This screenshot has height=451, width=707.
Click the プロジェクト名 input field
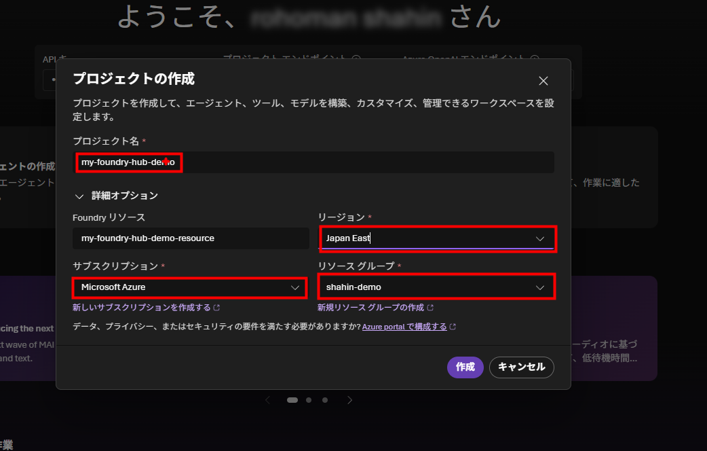point(313,162)
